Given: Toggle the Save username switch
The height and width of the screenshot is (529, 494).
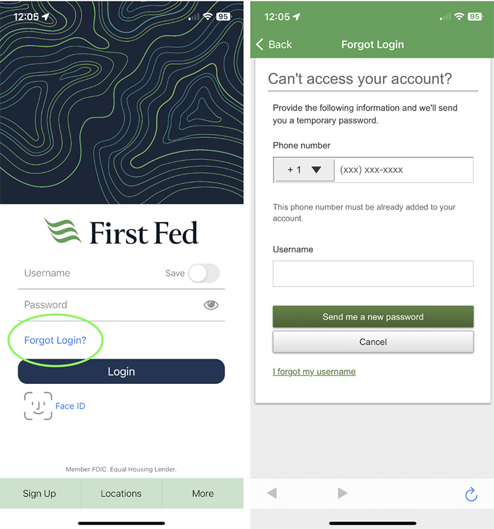Looking at the screenshot, I should coord(204,273).
